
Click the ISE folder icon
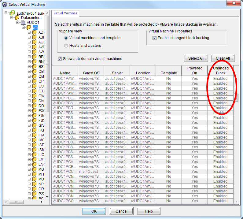click(35, 145)
